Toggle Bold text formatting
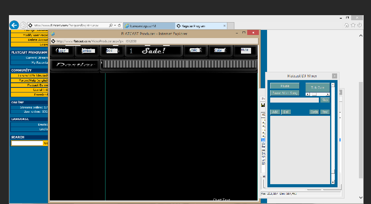371x204 pixels. point(111,51)
